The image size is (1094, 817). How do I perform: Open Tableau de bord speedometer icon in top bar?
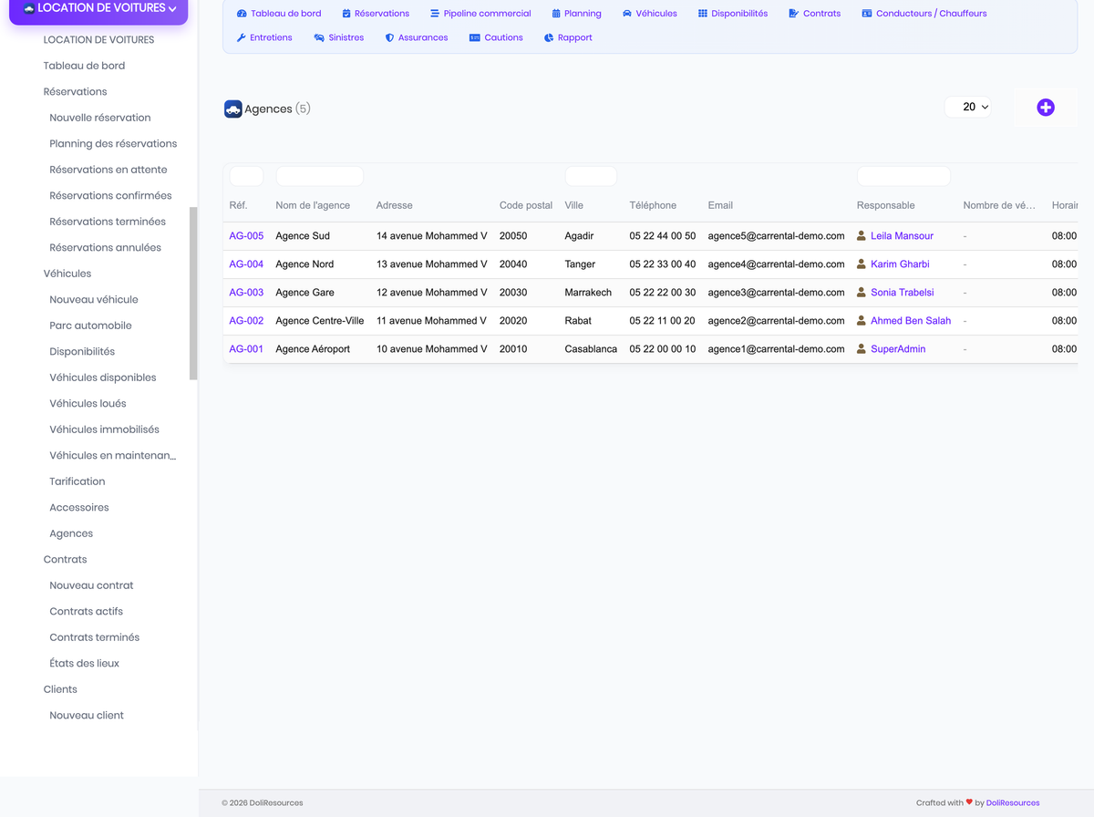tap(242, 14)
